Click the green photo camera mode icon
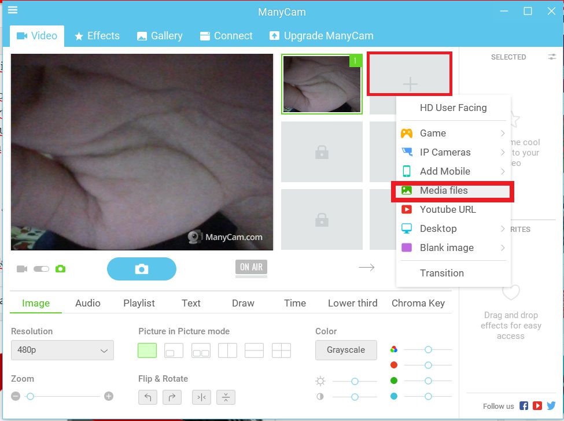 (60, 269)
